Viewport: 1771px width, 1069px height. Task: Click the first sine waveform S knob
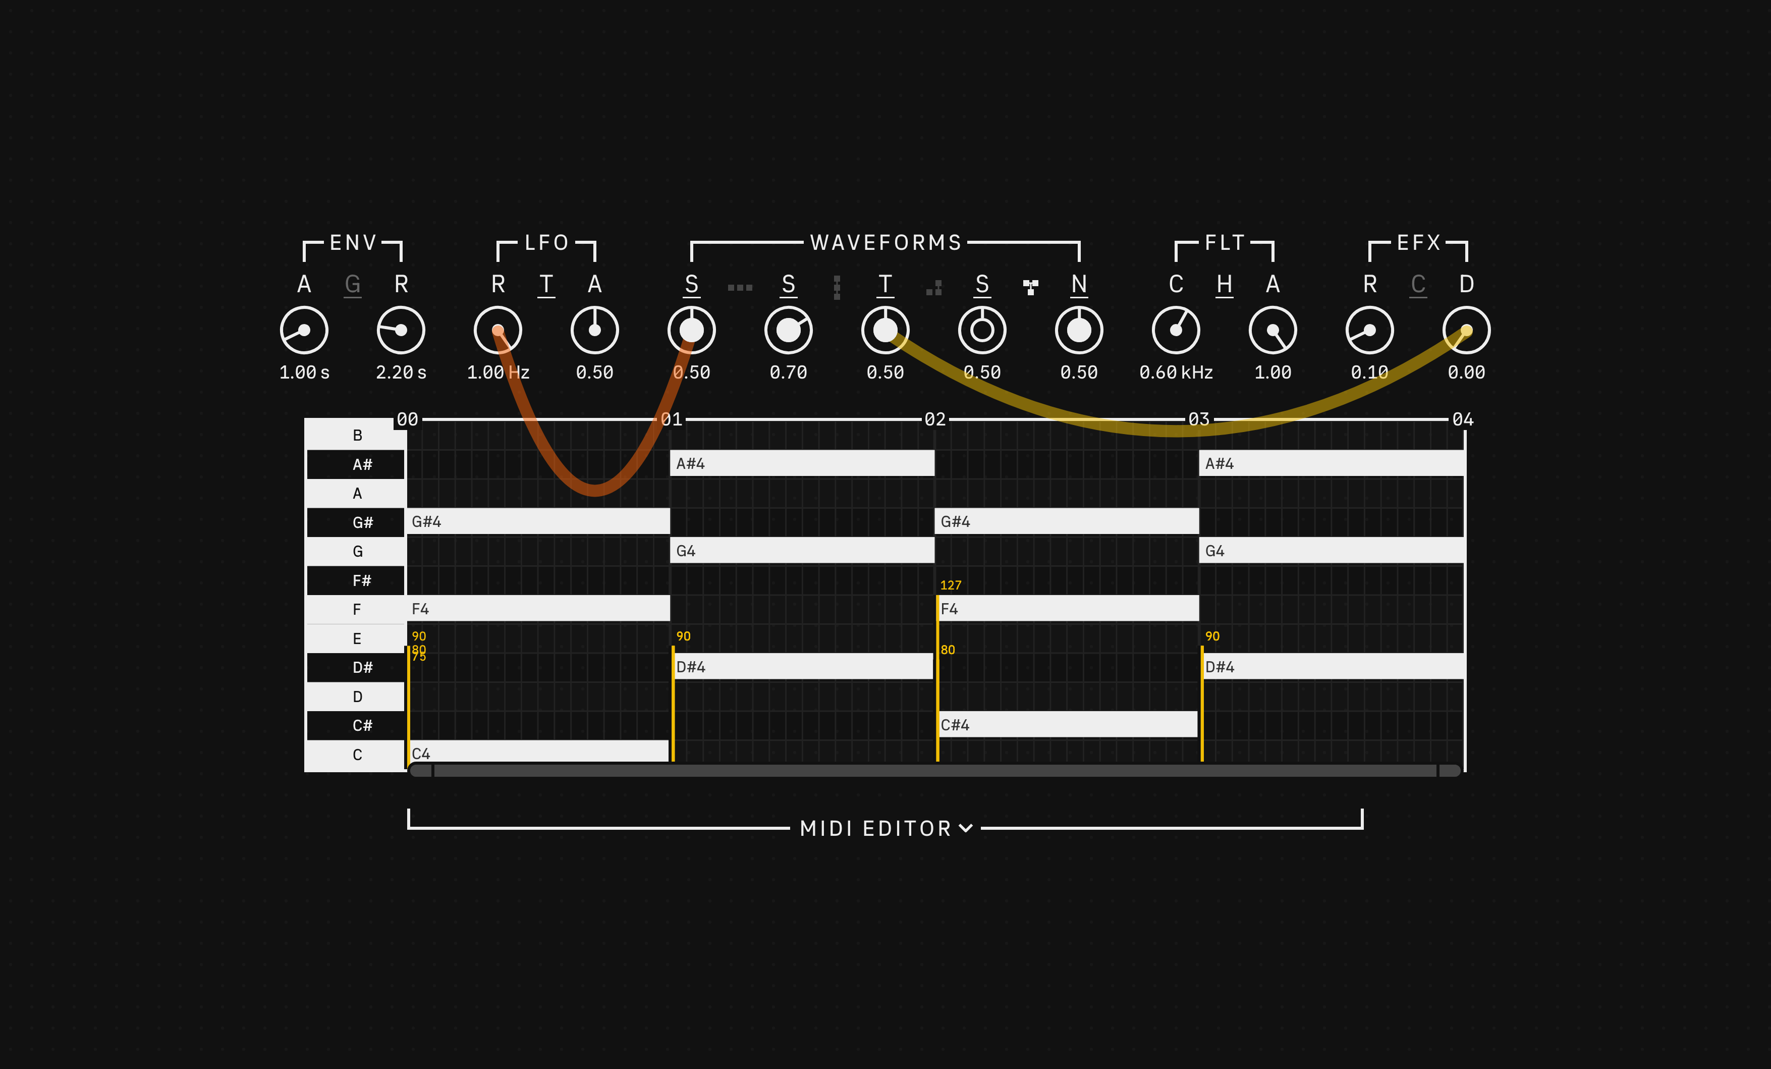[692, 330]
